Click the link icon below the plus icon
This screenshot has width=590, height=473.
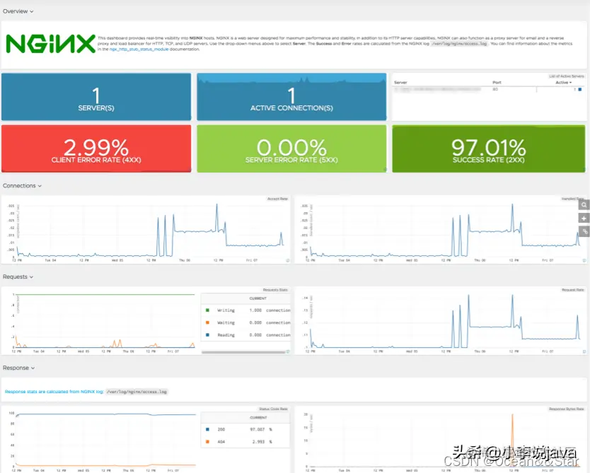[x=584, y=231]
